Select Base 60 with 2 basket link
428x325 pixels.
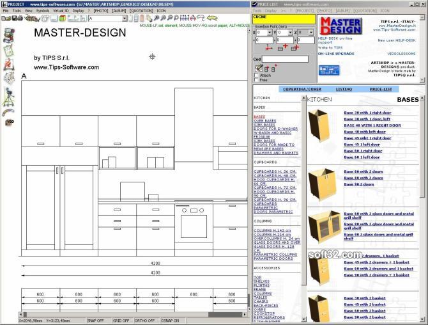tap(365, 311)
